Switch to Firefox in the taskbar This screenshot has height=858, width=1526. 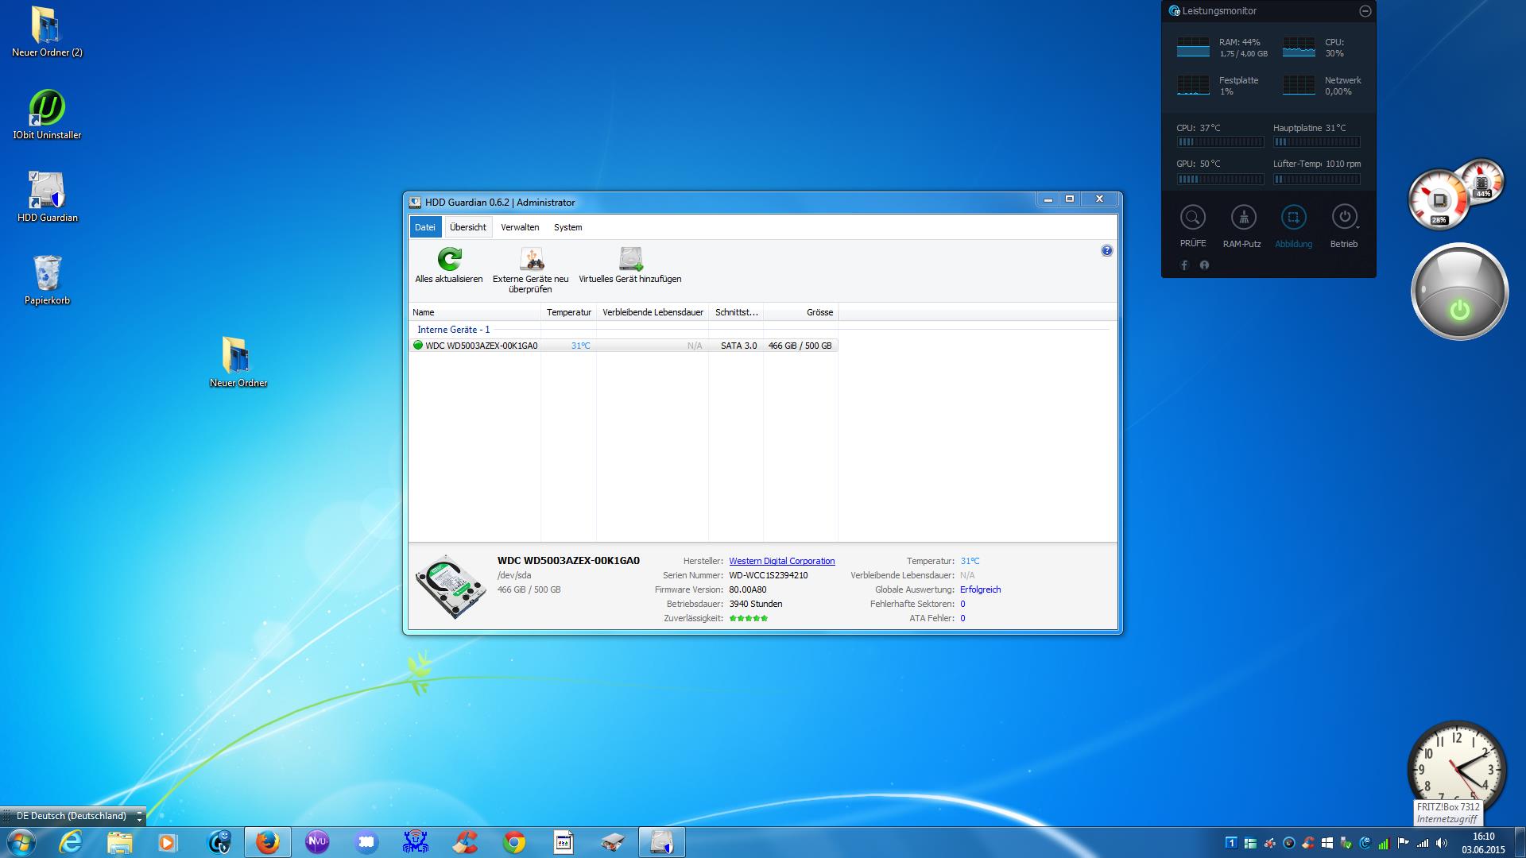coord(268,842)
